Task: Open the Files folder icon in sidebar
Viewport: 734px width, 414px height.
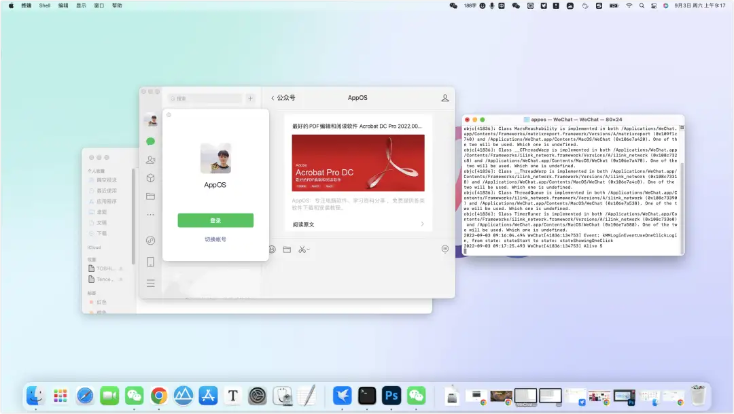Action: (150, 196)
